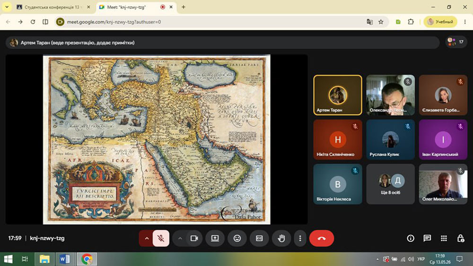The width and height of the screenshot is (473, 266).
Task: Open more options three-dot menu in call bar
Action: click(x=300, y=238)
